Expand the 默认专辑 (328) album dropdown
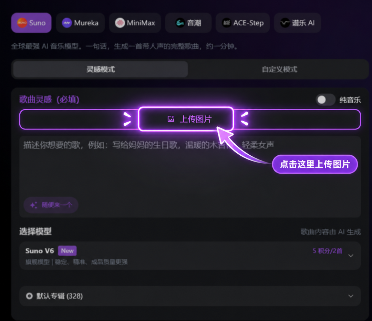 pyautogui.click(x=190, y=296)
